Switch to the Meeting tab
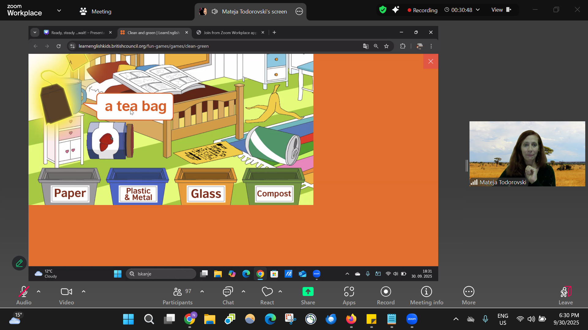 coord(96,11)
